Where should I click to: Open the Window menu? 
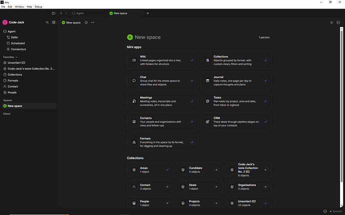click(19, 7)
